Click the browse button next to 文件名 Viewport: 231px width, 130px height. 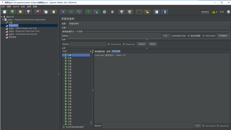pyautogui.click(x=166, y=36)
